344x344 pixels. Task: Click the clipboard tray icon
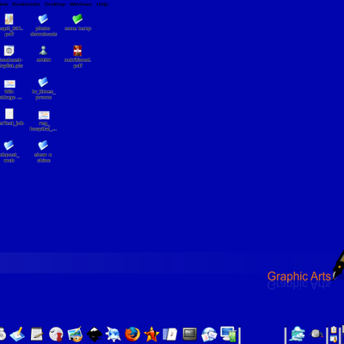[x=334, y=329]
